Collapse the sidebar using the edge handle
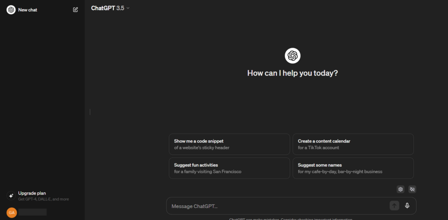Viewport: 448px width, 220px height. tap(90, 112)
